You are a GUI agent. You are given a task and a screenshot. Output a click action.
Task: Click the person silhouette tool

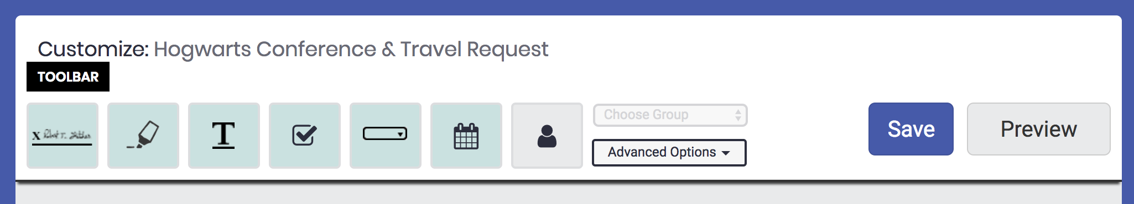coord(547,136)
